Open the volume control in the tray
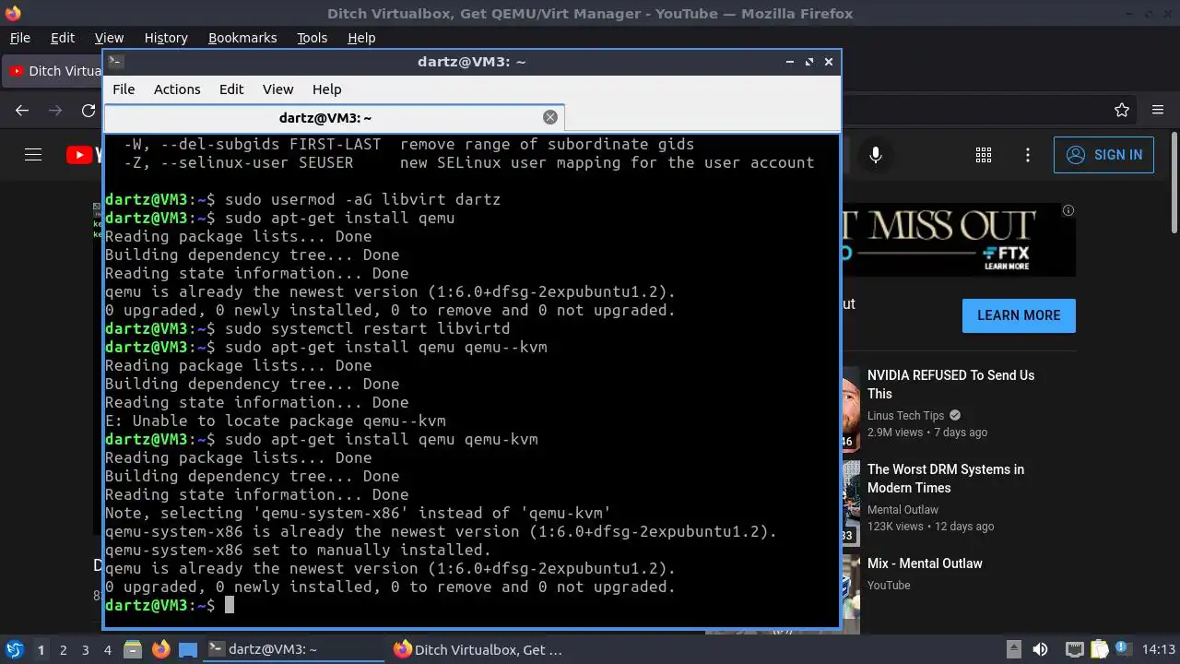Viewport: 1180px width, 664px height. click(1040, 649)
